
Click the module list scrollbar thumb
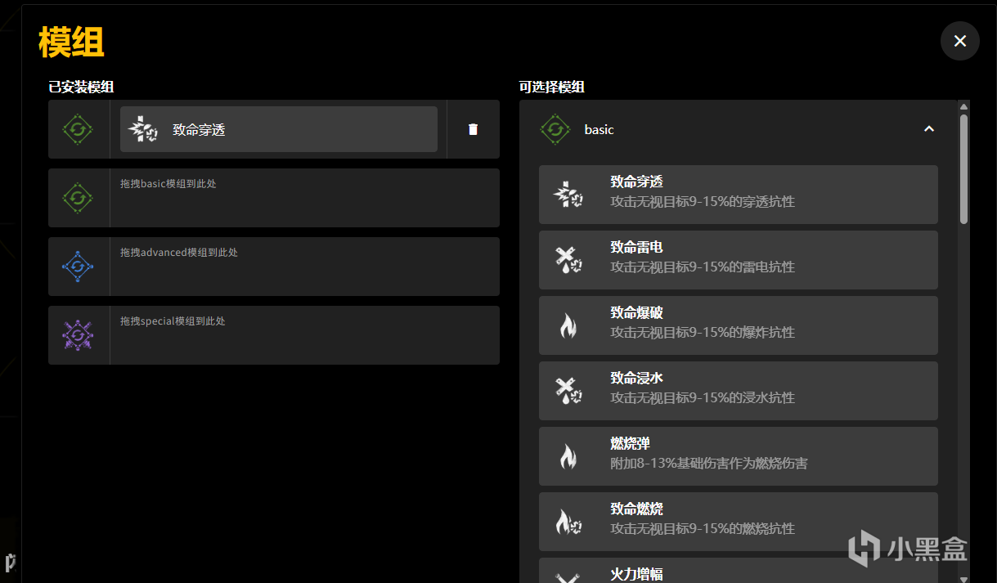click(963, 168)
